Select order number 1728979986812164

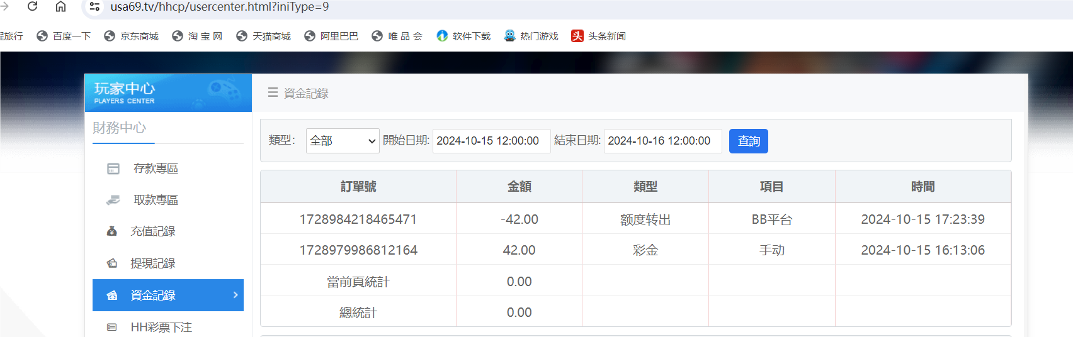[x=358, y=250]
